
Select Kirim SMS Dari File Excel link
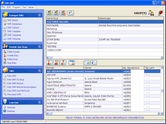pos(18,91)
